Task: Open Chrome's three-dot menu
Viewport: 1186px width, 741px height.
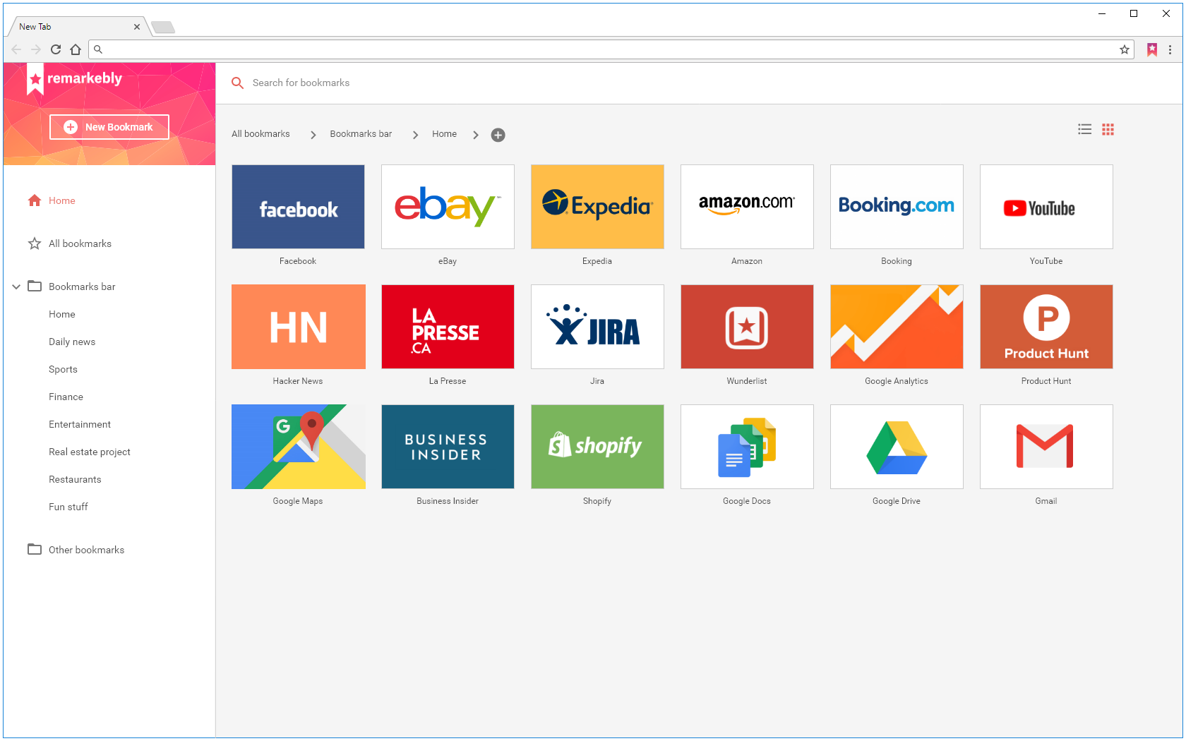Action: 1170,49
